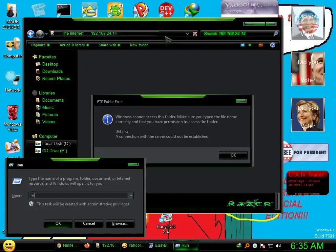Click New folder in Explorer toolbar
Image resolution: width=336 pixels, height=252 pixels.
139,45
